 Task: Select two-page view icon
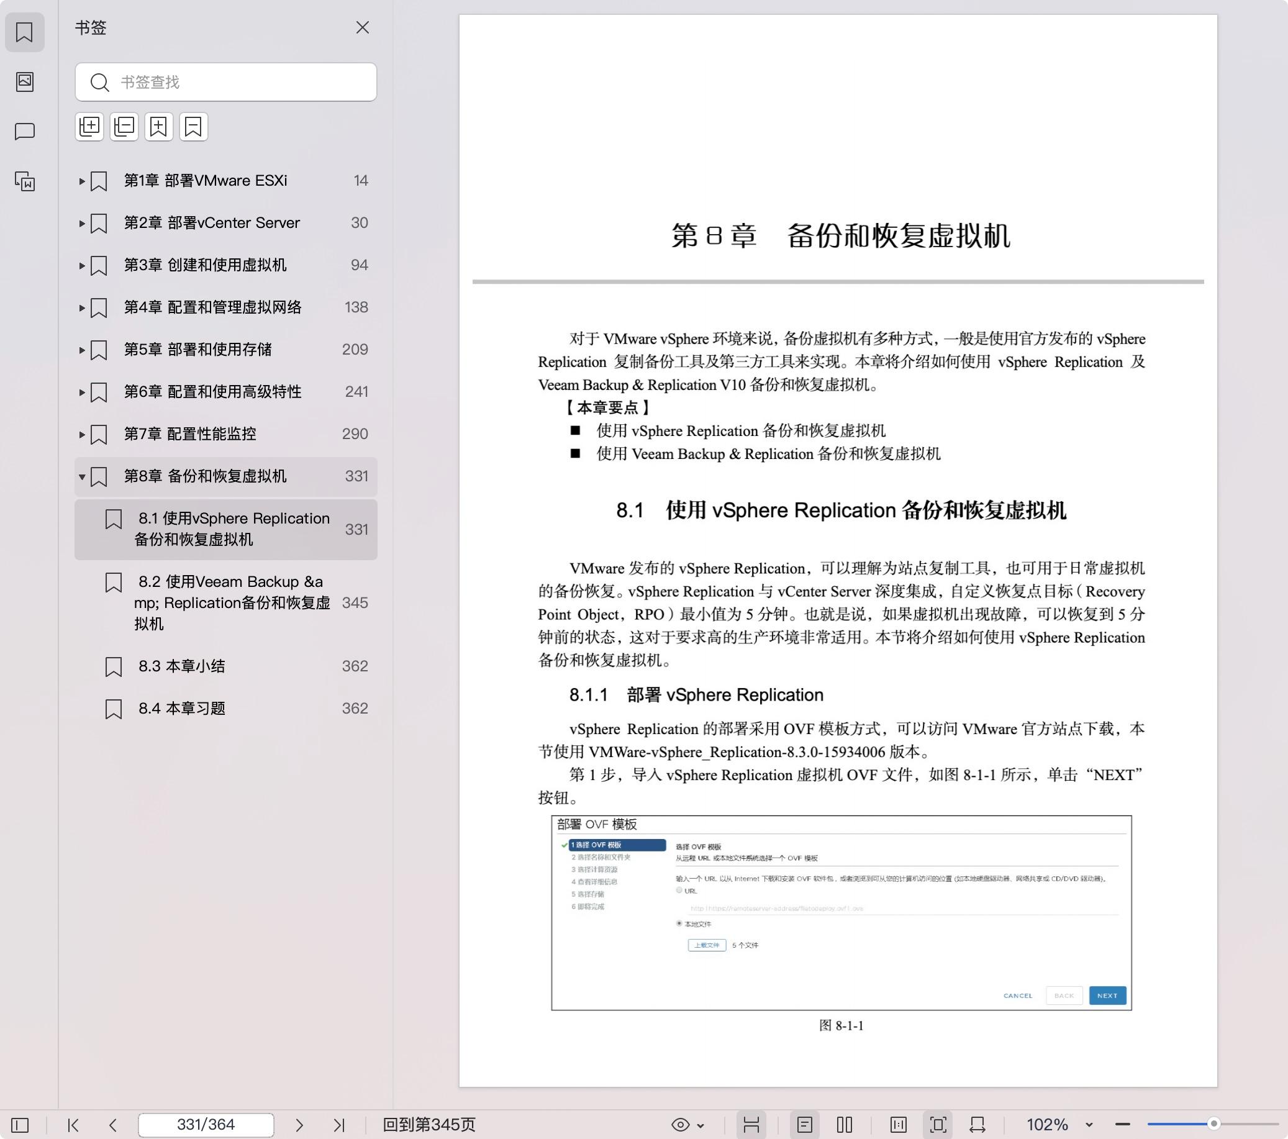(845, 1125)
